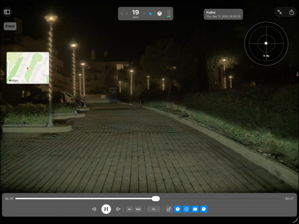Toggle the timestamp clock overlay icon
The image size is (299, 224).
pos(186,209)
